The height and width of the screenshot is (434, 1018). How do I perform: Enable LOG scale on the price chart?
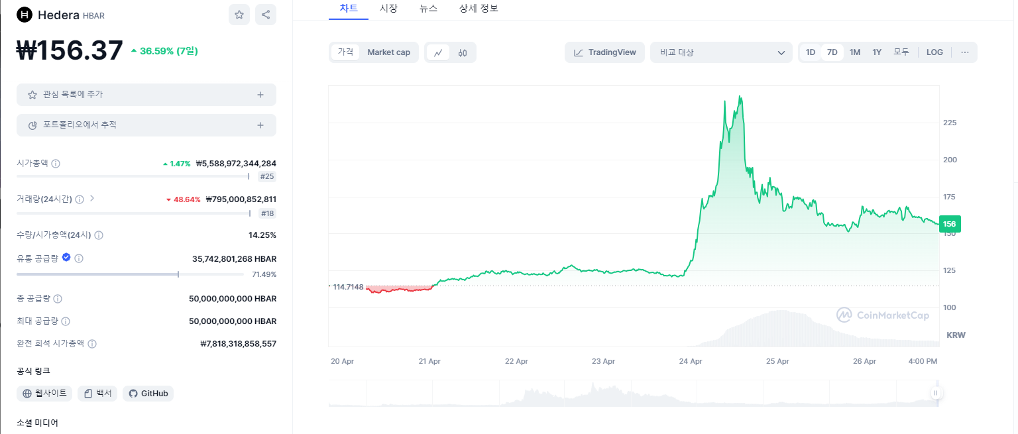pos(934,52)
